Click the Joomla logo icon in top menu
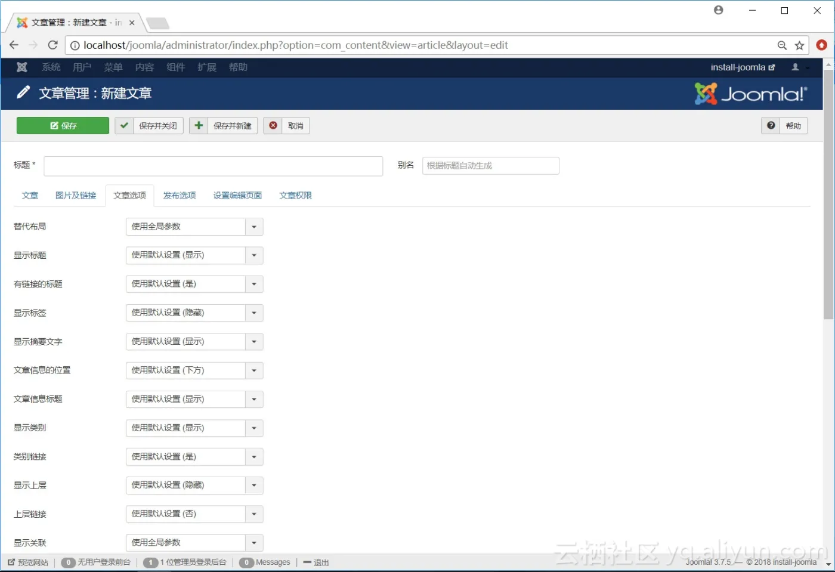This screenshot has width=835, height=572. pyautogui.click(x=22, y=67)
